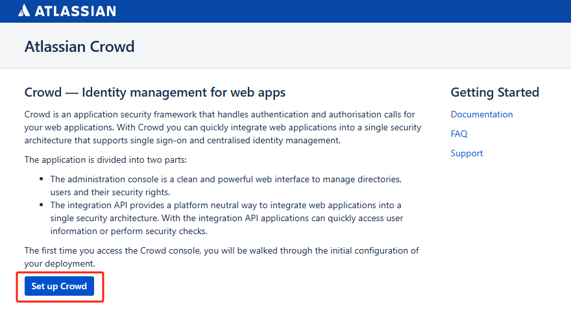Click paragraph starting "The first time you access"

click(x=221, y=257)
